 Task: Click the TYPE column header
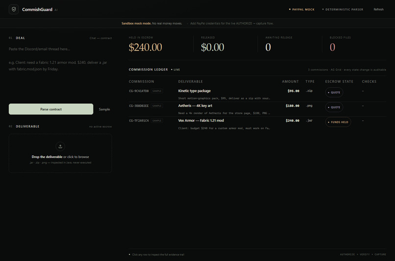(x=310, y=81)
